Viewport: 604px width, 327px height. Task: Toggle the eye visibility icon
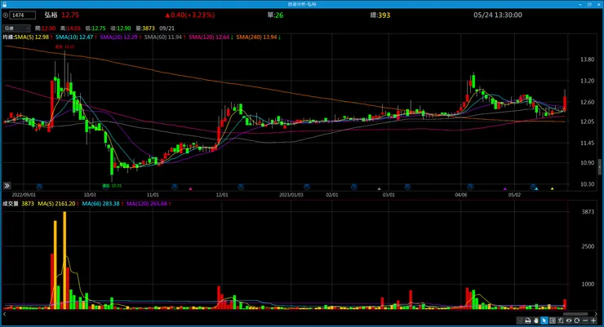(x=569, y=320)
